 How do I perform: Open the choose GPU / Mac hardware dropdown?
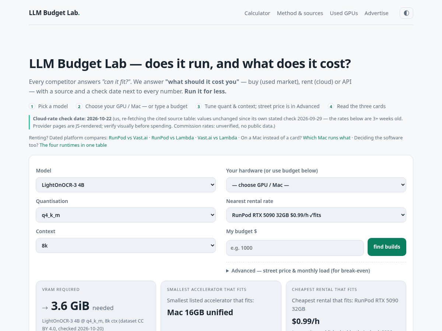pyautogui.click(x=316, y=185)
